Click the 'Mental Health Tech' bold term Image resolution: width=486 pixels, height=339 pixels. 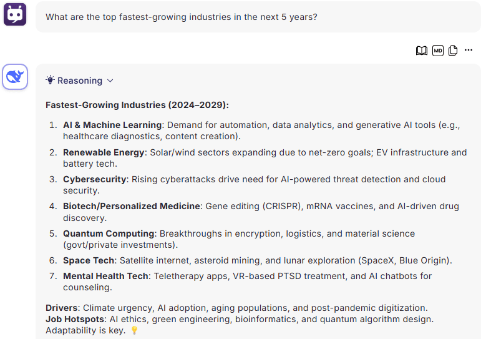point(105,276)
